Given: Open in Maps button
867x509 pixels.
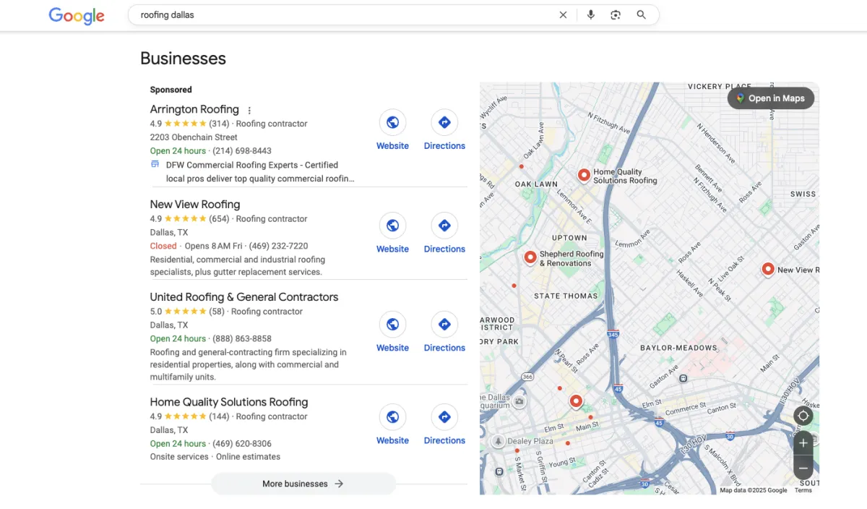Looking at the screenshot, I should point(770,98).
